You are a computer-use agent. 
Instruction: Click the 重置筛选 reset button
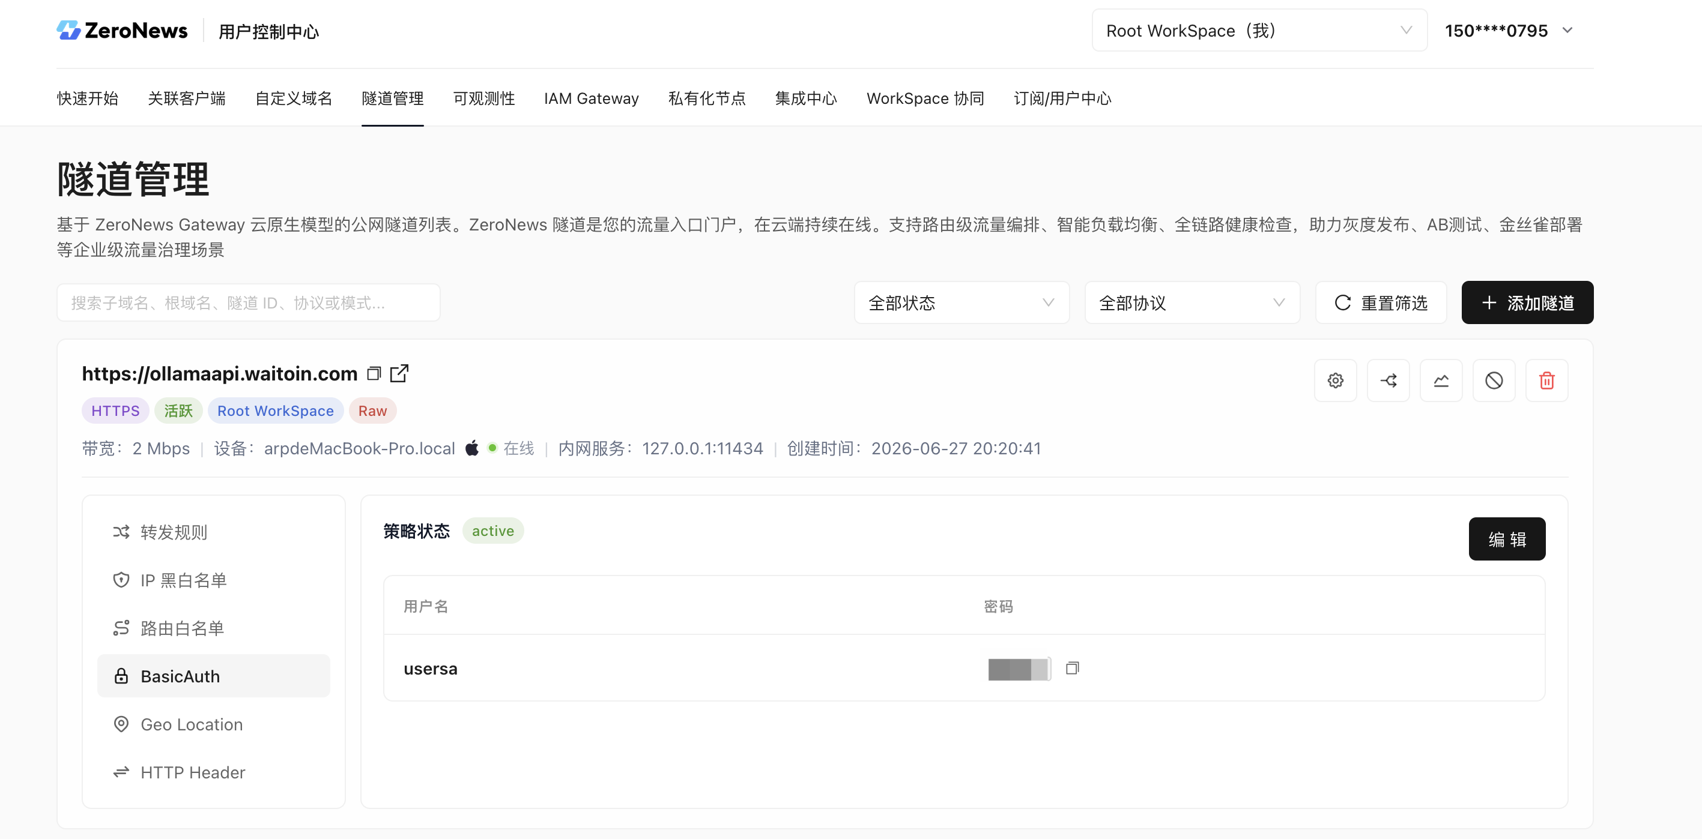tap(1381, 303)
